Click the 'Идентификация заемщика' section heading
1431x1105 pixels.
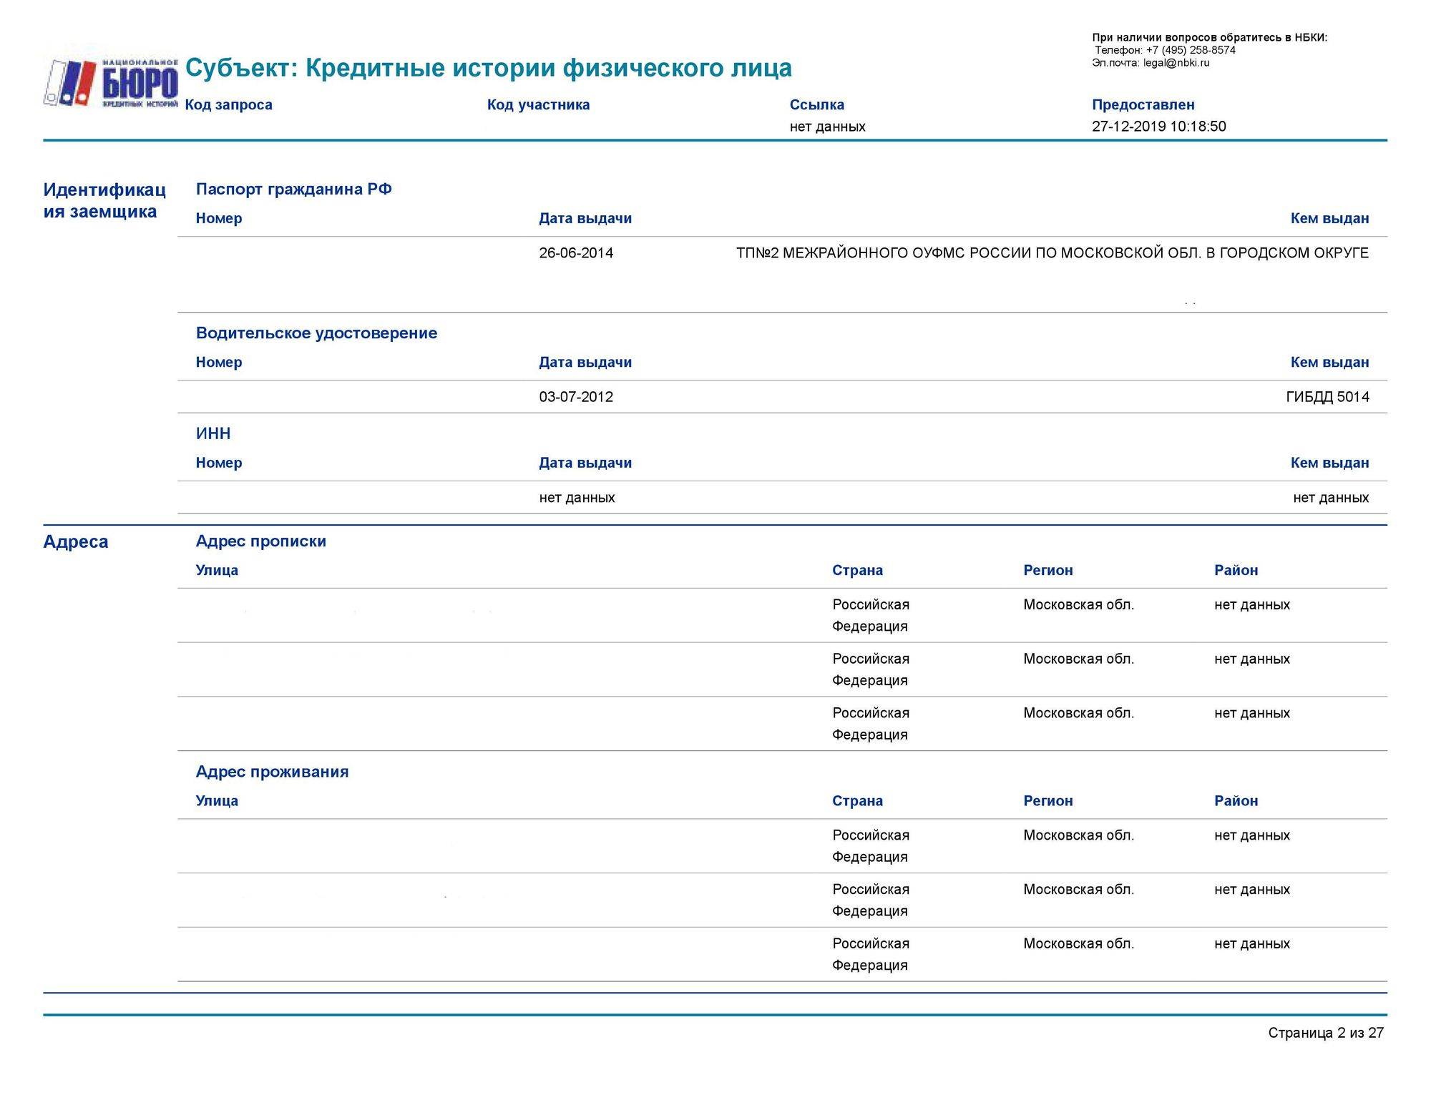pos(104,200)
